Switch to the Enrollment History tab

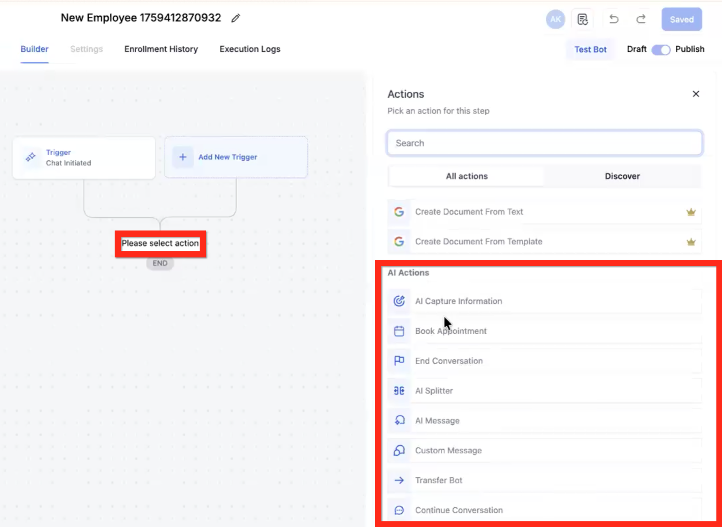[x=161, y=49]
